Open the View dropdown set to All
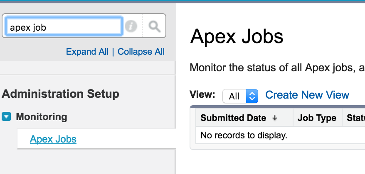Viewport: 365px width, 174px height. click(240, 96)
